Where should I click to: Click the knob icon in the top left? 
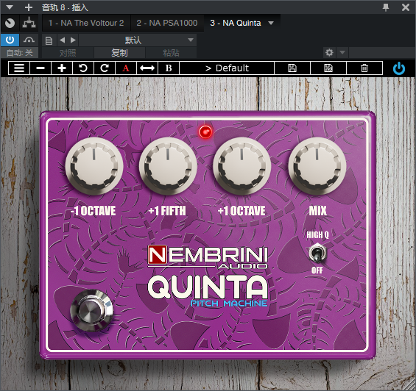(10, 23)
